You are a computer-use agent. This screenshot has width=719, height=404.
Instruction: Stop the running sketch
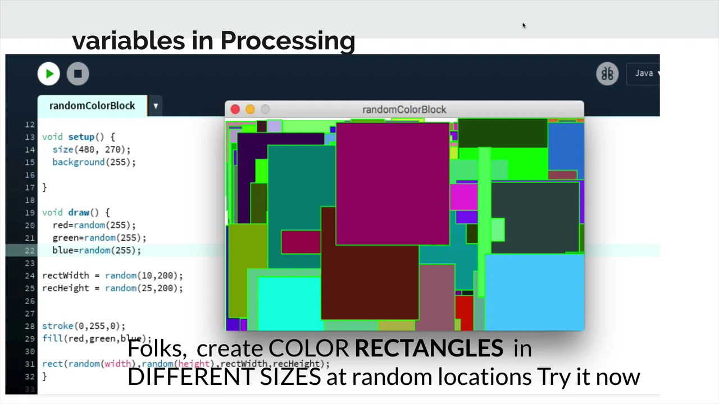[78, 74]
